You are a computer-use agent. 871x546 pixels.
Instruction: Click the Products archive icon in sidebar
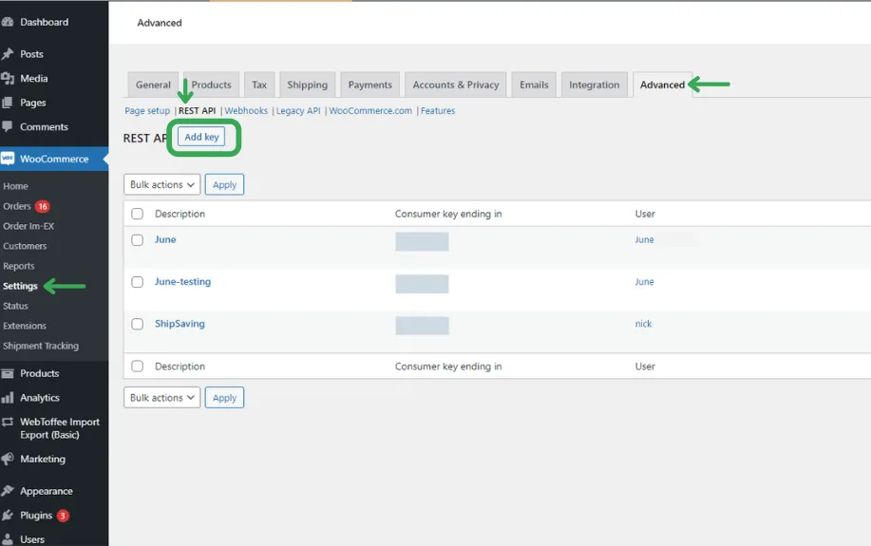pos(8,373)
